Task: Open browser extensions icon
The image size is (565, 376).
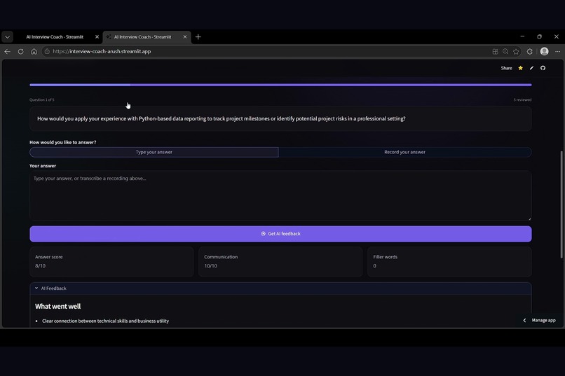Action: coord(530,51)
